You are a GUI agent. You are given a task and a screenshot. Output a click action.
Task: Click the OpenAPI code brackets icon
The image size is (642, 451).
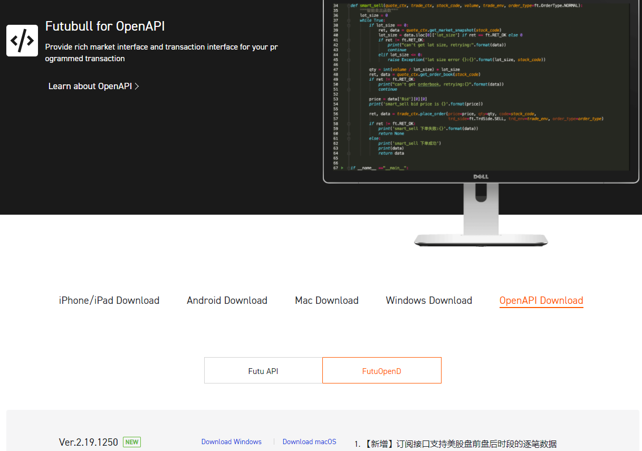coord(22,41)
